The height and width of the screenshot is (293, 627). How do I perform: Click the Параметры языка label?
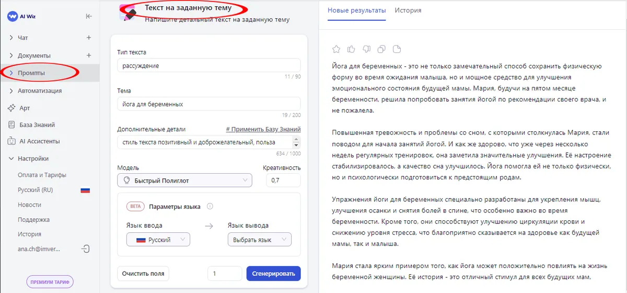[x=175, y=207]
